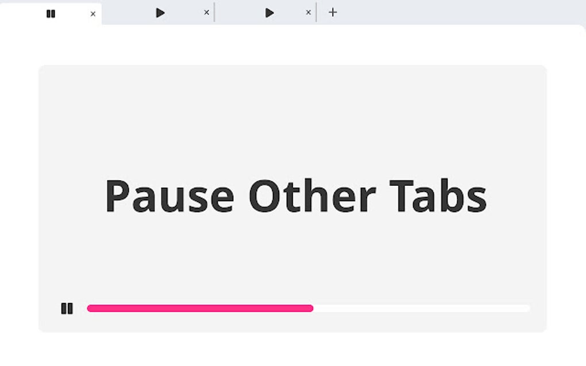This screenshot has height=366, width=586.
Task: Close the second tab with the x
Action: click(x=206, y=13)
